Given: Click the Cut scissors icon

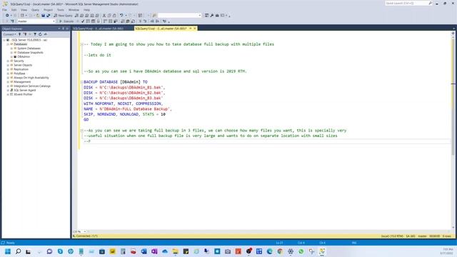Looking at the screenshot, I should pos(104,16).
